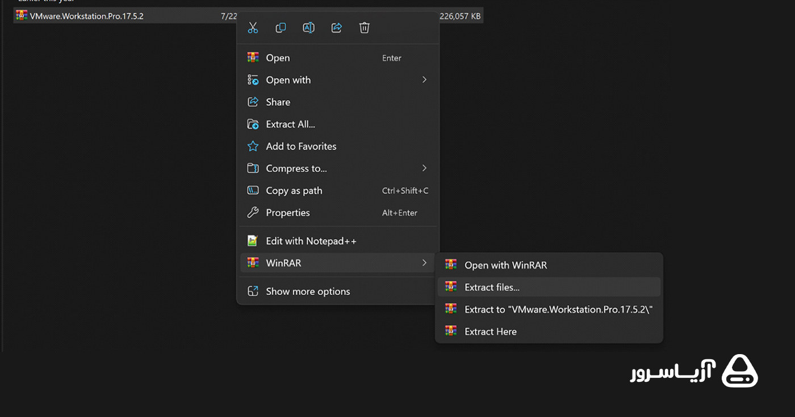
Task: Click the WinRAR books icon in main menu
Action: 253,263
